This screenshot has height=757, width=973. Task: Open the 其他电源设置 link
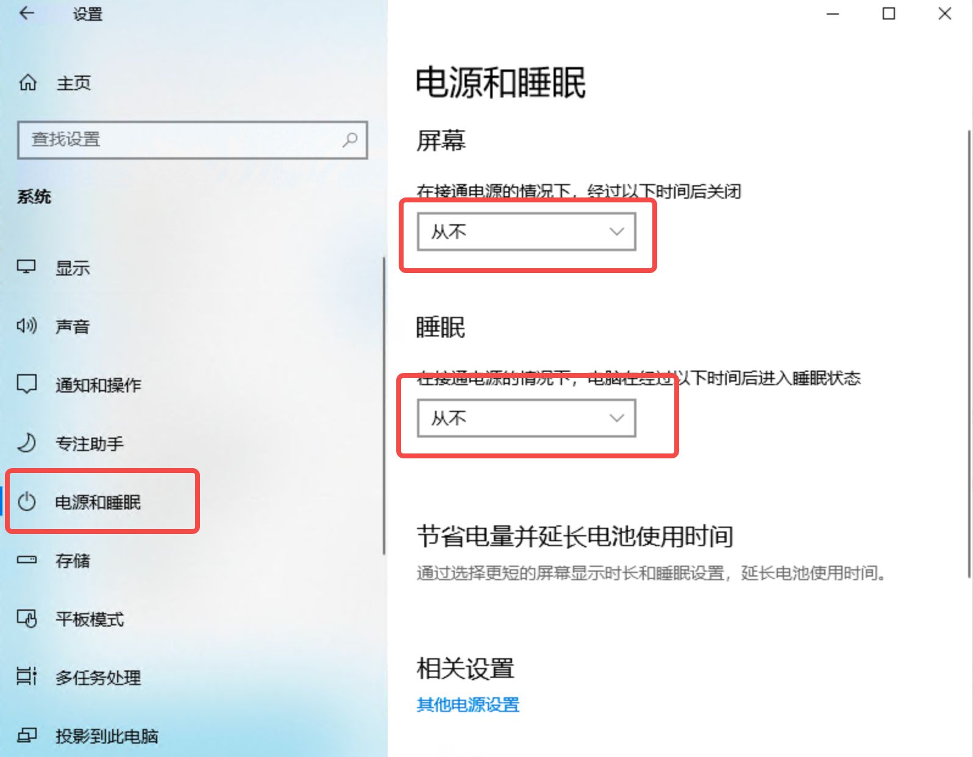[468, 705]
